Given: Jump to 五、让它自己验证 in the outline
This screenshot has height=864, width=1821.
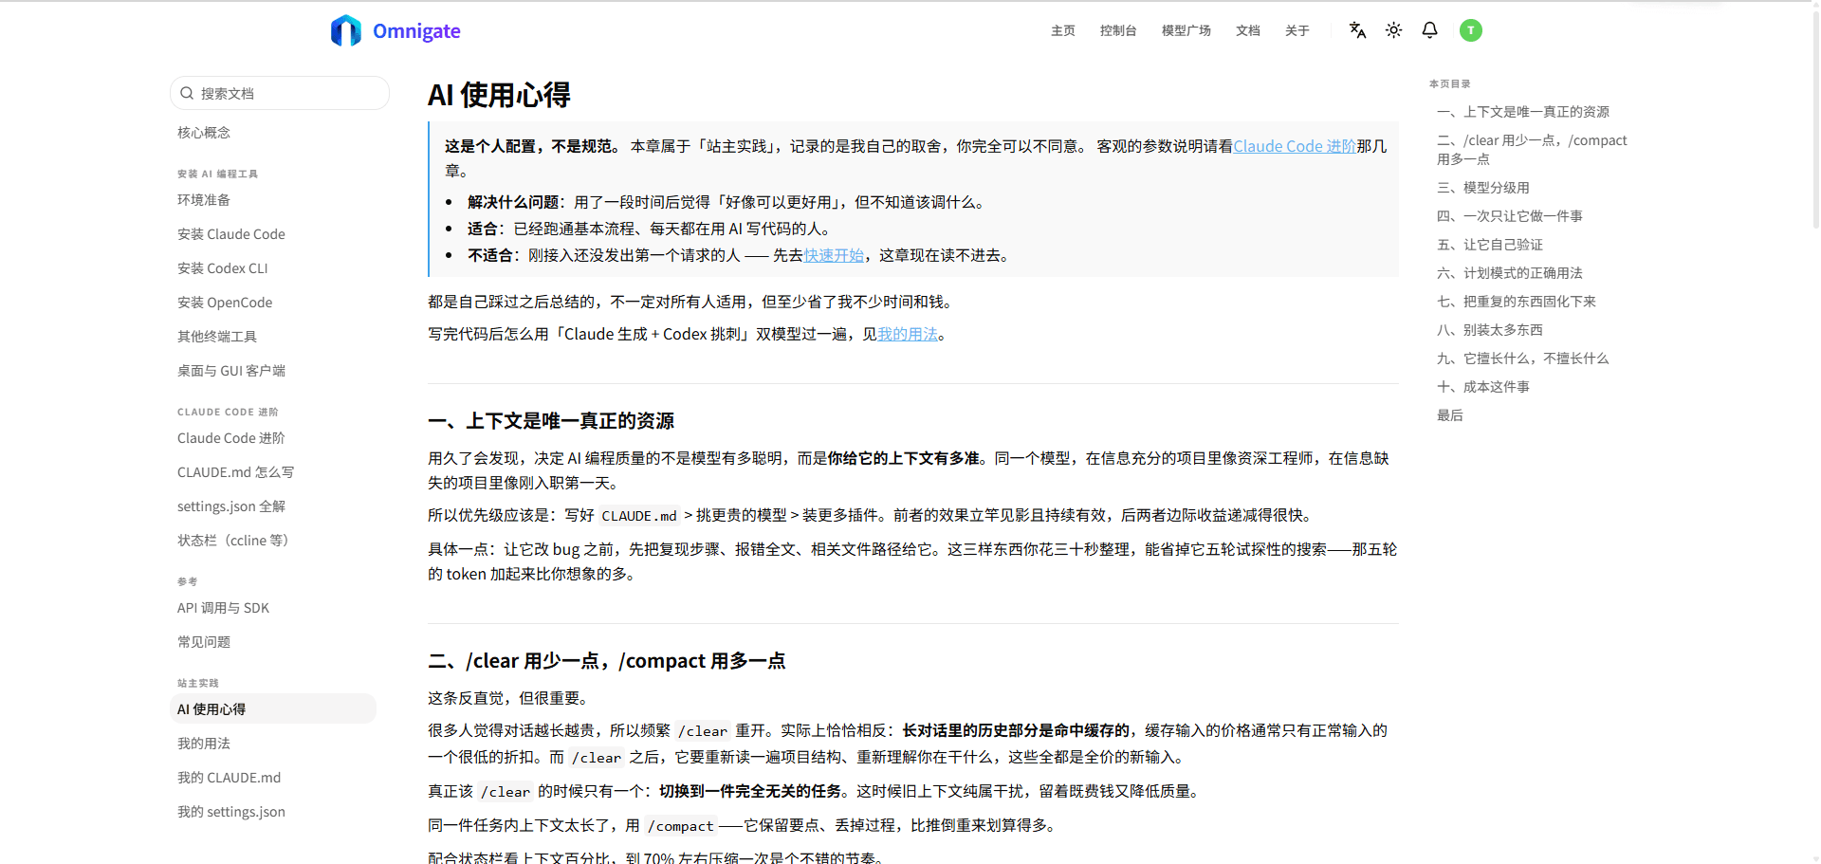Looking at the screenshot, I should (x=1490, y=245).
